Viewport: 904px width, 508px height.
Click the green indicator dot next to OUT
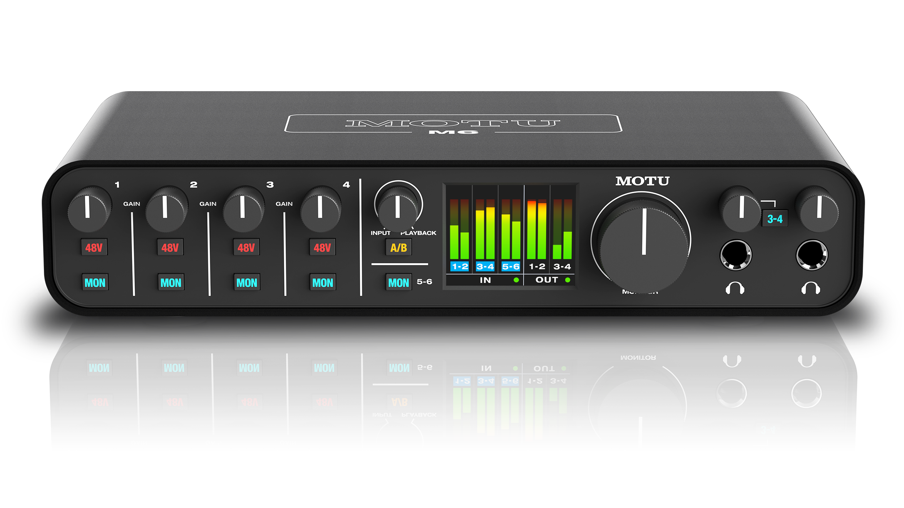(x=568, y=280)
